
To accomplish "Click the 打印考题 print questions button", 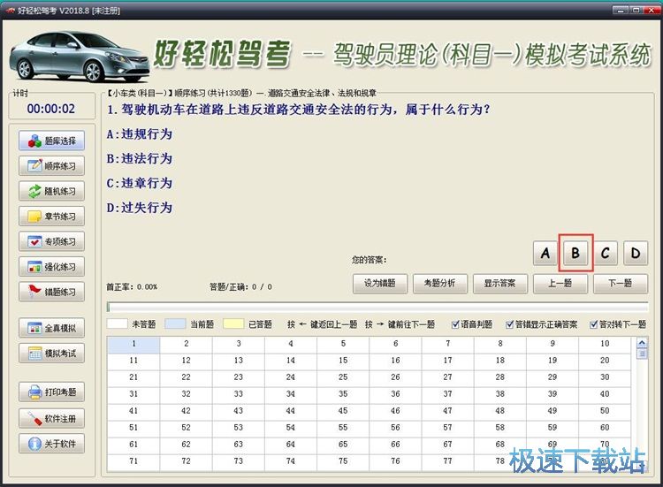I will (x=51, y=392).
